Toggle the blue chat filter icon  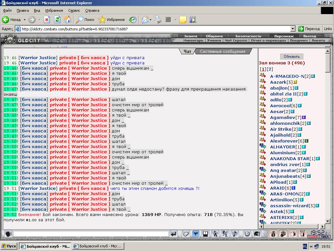[x=196, y=234]
